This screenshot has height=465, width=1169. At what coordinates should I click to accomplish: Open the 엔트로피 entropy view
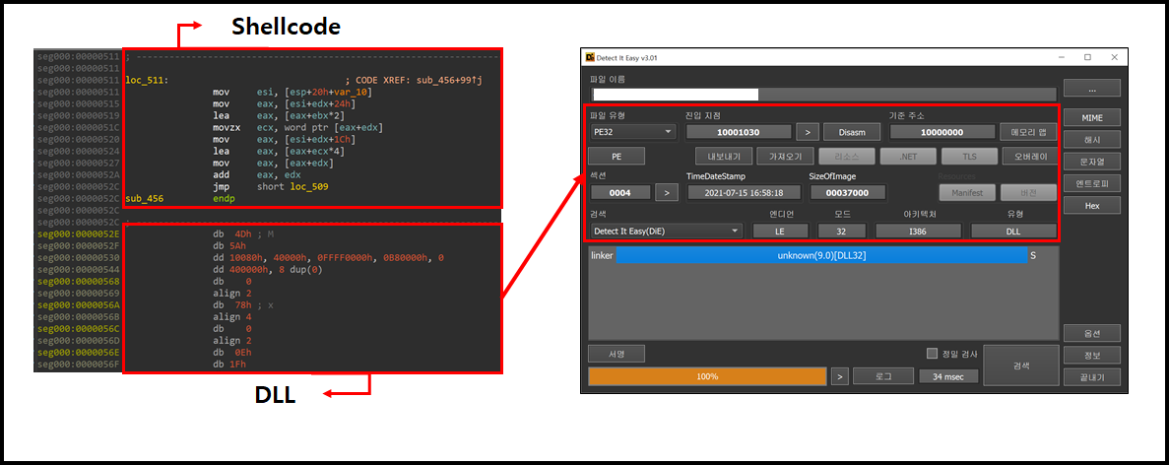coord(1091,184)
